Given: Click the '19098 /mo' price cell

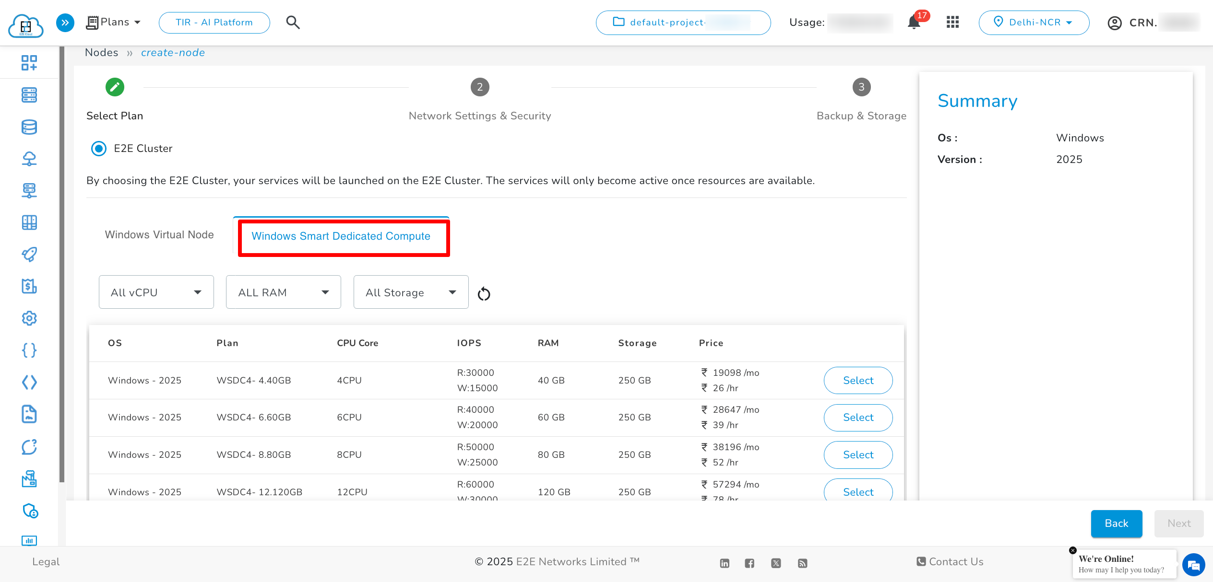Looking at the screenshot, I should pyautogui.click(x=731, y=372).
